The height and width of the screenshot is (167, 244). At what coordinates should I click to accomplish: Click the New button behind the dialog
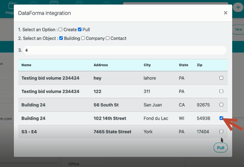pyautogui.click(x=238, y=29)
